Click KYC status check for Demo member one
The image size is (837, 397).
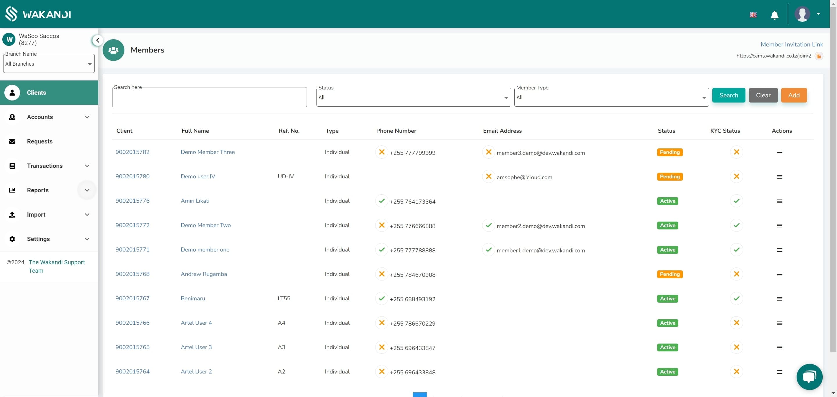tap(736, 249)
